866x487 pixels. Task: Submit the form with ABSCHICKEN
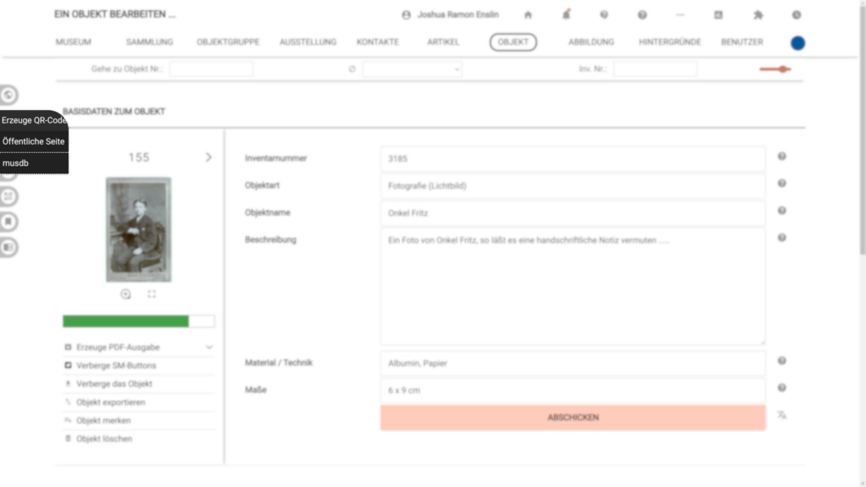(573, 418)
